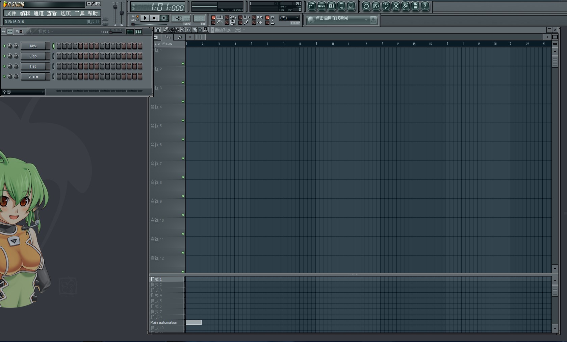Open the audio editor scissors icon
Screen dimensions: 567x342
coord(396,6)
